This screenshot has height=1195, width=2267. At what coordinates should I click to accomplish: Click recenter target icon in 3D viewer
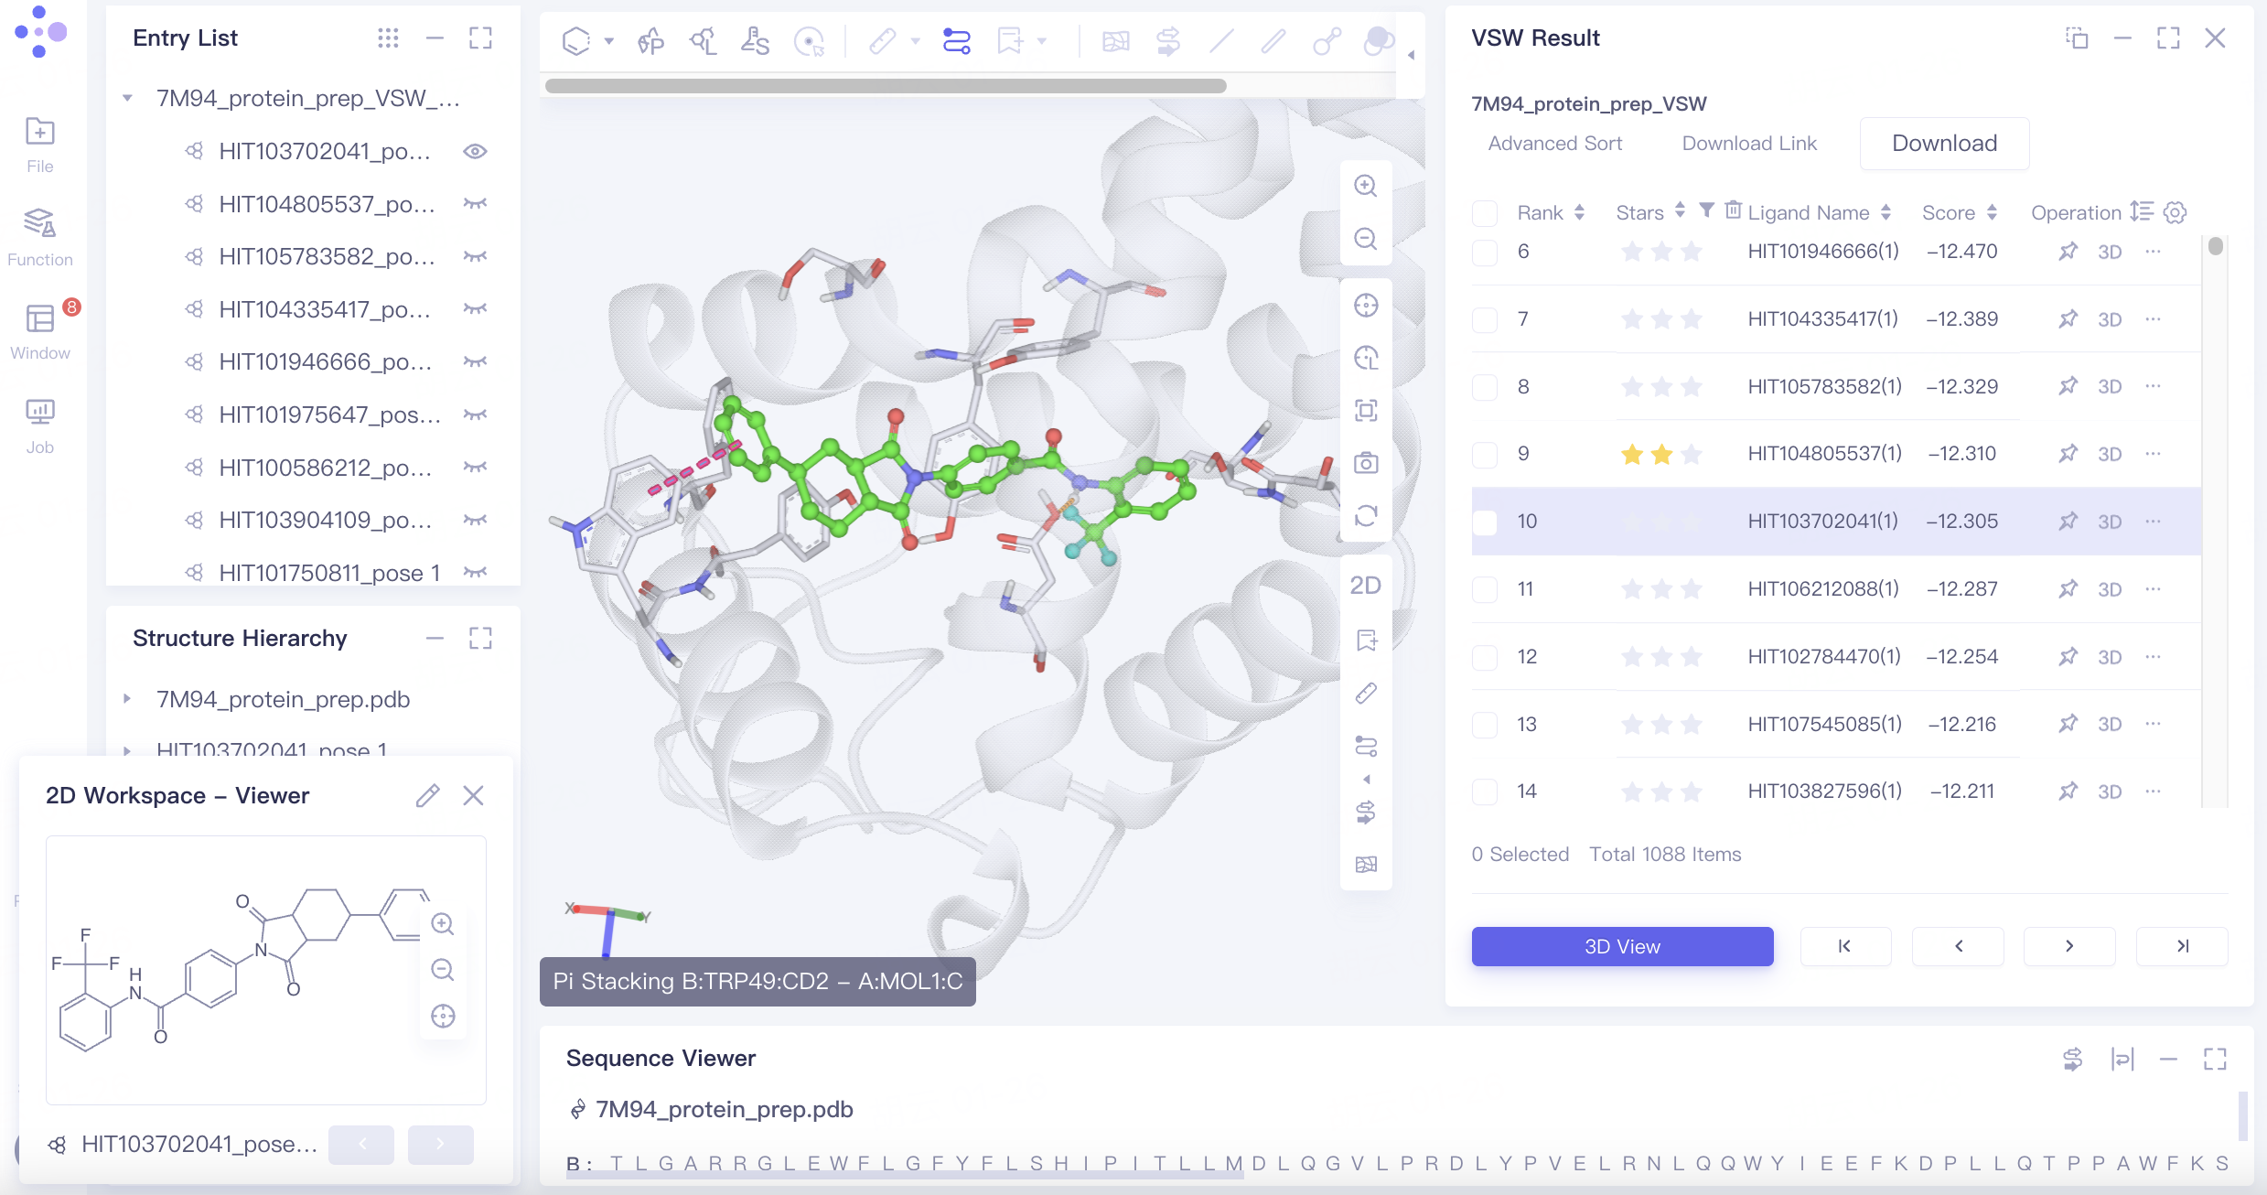[1366, 306]
